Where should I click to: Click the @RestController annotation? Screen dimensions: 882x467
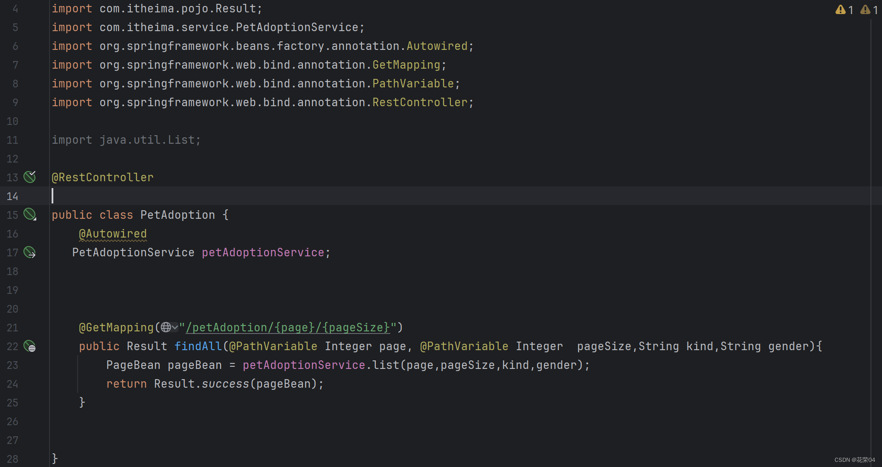(x=102, y=177)
